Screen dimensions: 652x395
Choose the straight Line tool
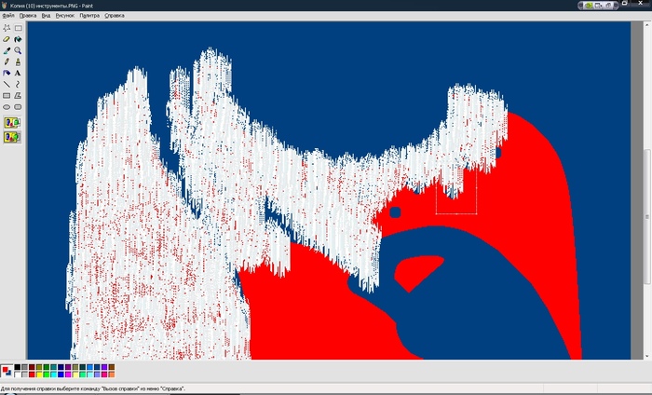tap(7, 84)
